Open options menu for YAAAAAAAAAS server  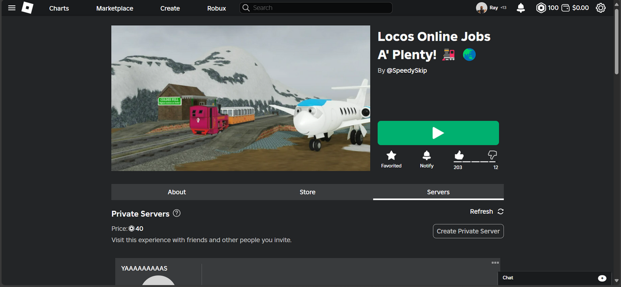(495, 263)
